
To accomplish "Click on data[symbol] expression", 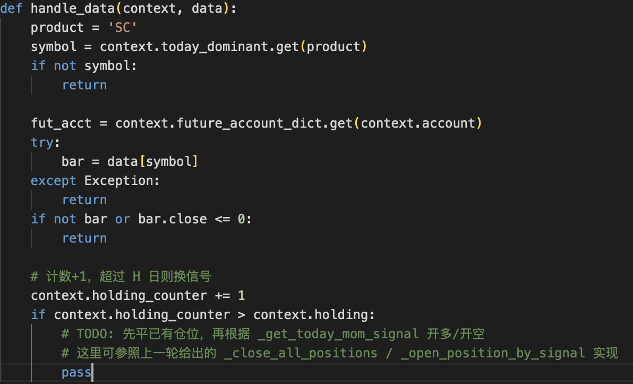I will coord(153,161).
